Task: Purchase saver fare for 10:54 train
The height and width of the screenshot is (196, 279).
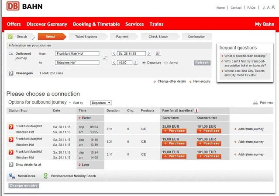Action: click(x=174, y=156)
